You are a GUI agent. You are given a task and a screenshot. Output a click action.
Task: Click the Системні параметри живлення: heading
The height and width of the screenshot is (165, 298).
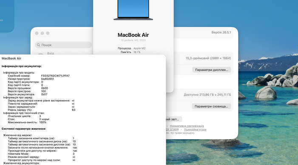24,129
